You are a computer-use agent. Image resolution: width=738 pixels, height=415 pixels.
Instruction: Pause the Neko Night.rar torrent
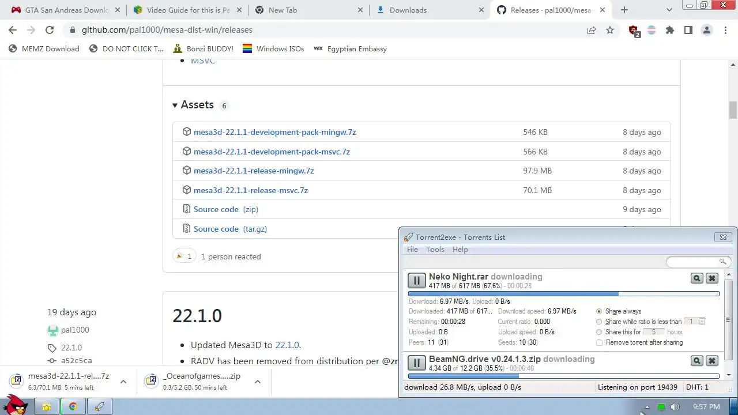[x=416, y=281]
